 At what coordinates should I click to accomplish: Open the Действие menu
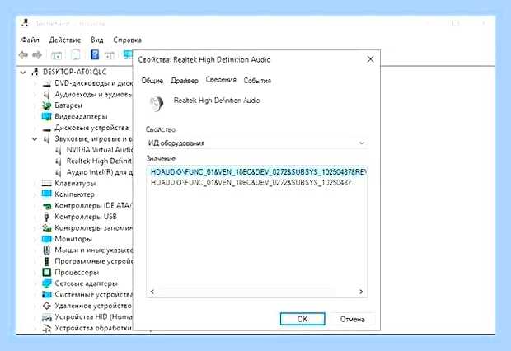(x=65, y=40)
